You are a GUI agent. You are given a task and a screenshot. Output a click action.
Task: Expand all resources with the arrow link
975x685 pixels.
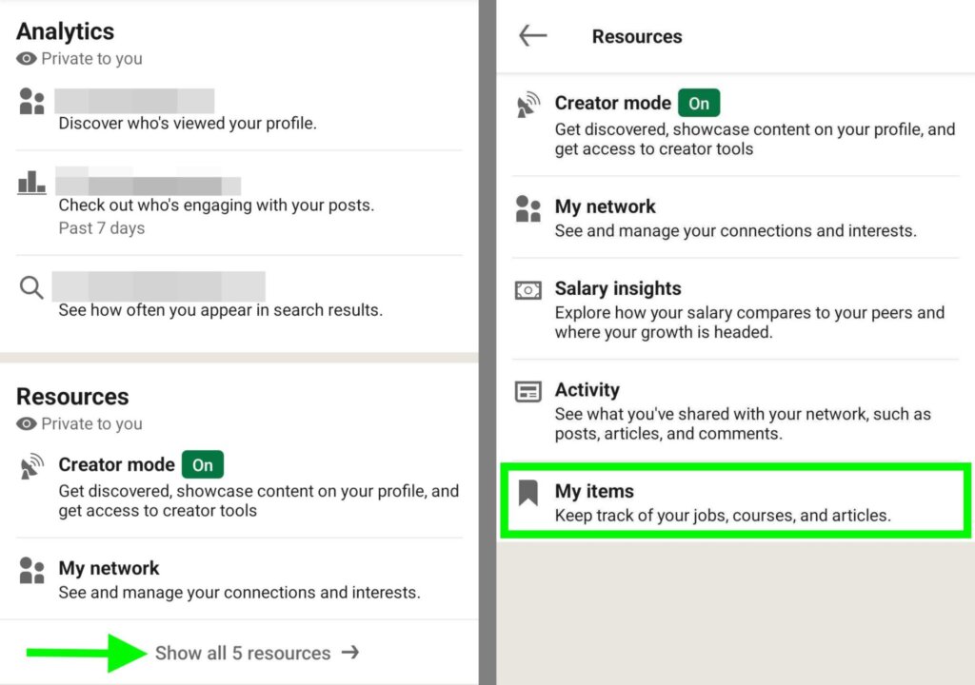point(351,653)
